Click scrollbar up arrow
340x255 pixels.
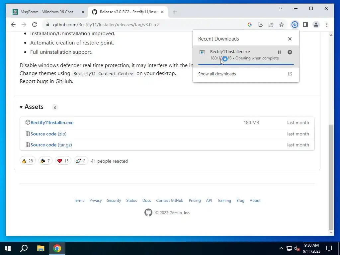point(331,35)
